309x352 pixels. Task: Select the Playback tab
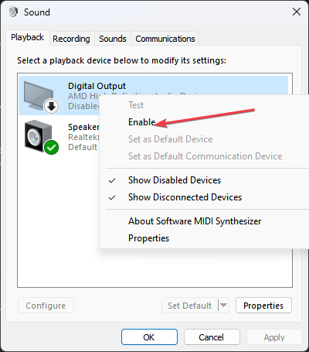click(27, 37)
